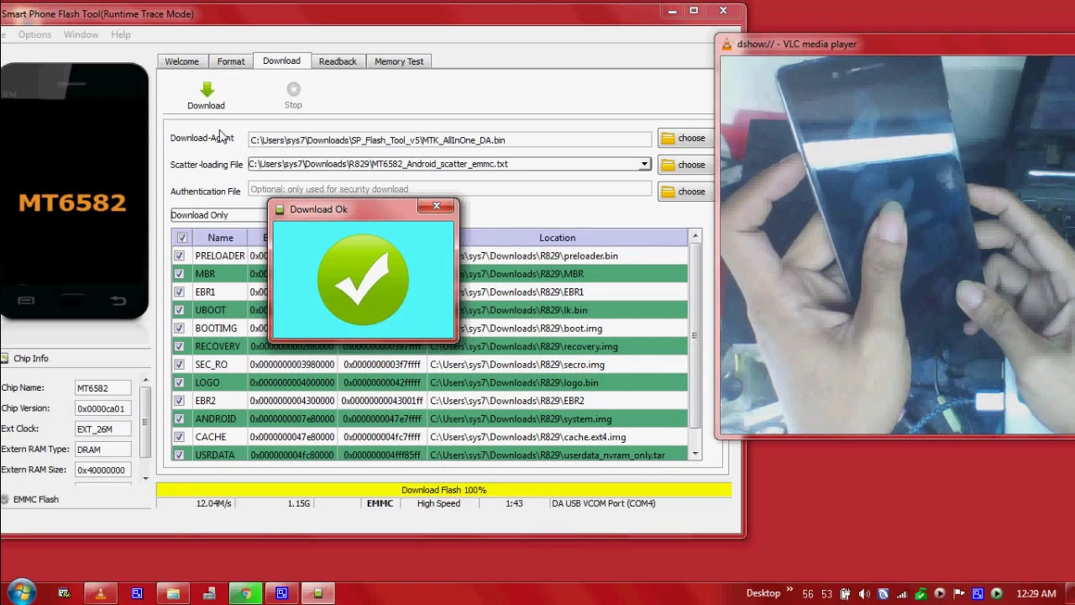Click the VLC video display area
This screenshot has height=605, width=1075.
coord(897,245)
